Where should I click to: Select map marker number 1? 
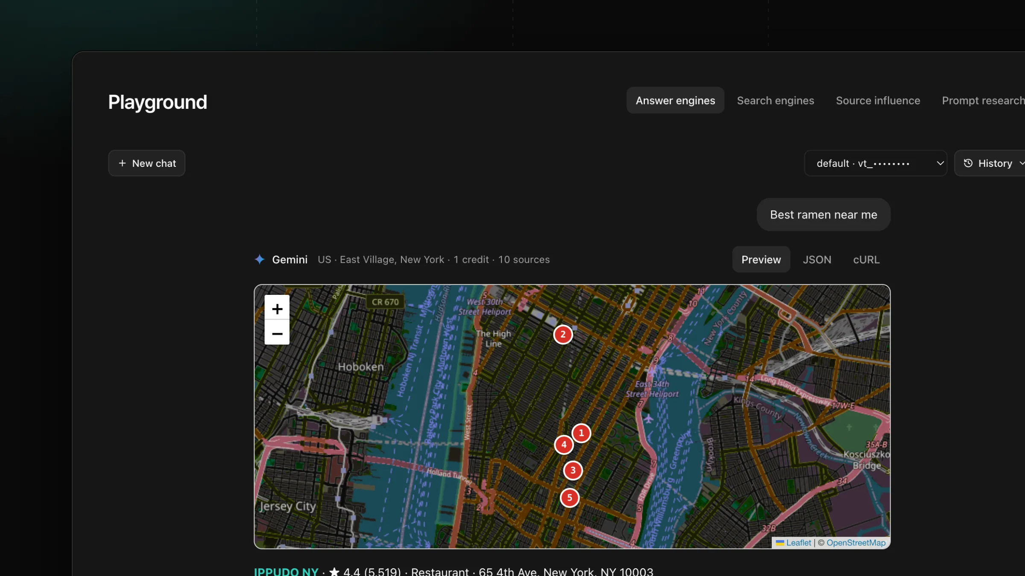click(581, 433)
